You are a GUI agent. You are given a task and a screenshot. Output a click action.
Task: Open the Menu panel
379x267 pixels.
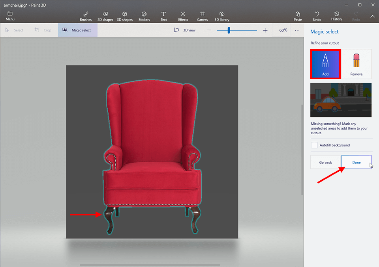click(x=9, y=16)
